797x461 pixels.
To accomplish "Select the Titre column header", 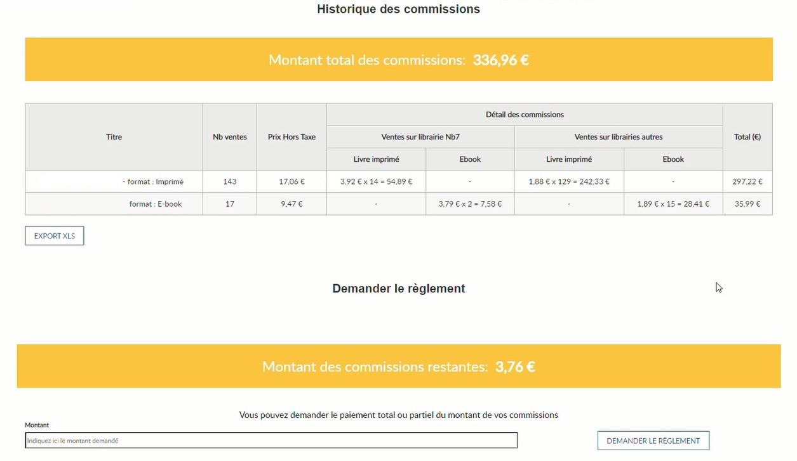I will click(114, 137).
